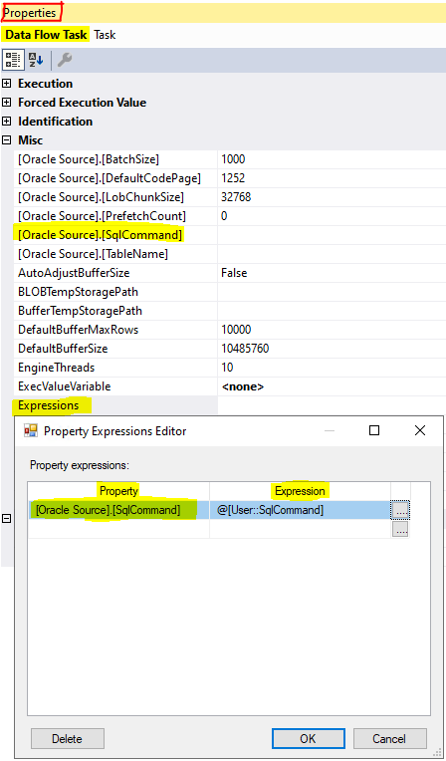Select [Oracle Source].[TableName] property
This screenshot has height=761, width=446.
click(93, 254)
